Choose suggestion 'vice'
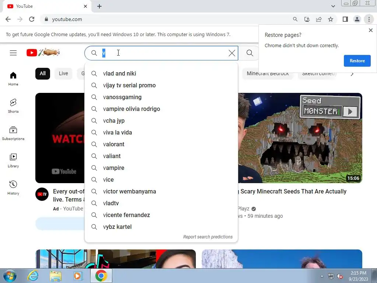377x283 pixels. (x=161, y=179)
